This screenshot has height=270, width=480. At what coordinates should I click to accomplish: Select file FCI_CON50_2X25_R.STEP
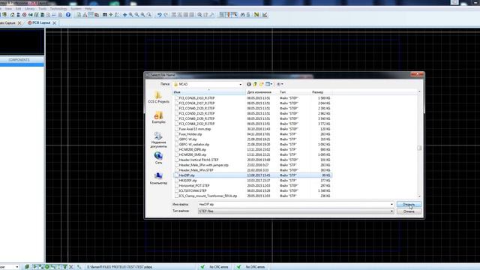tap(196, 113)
